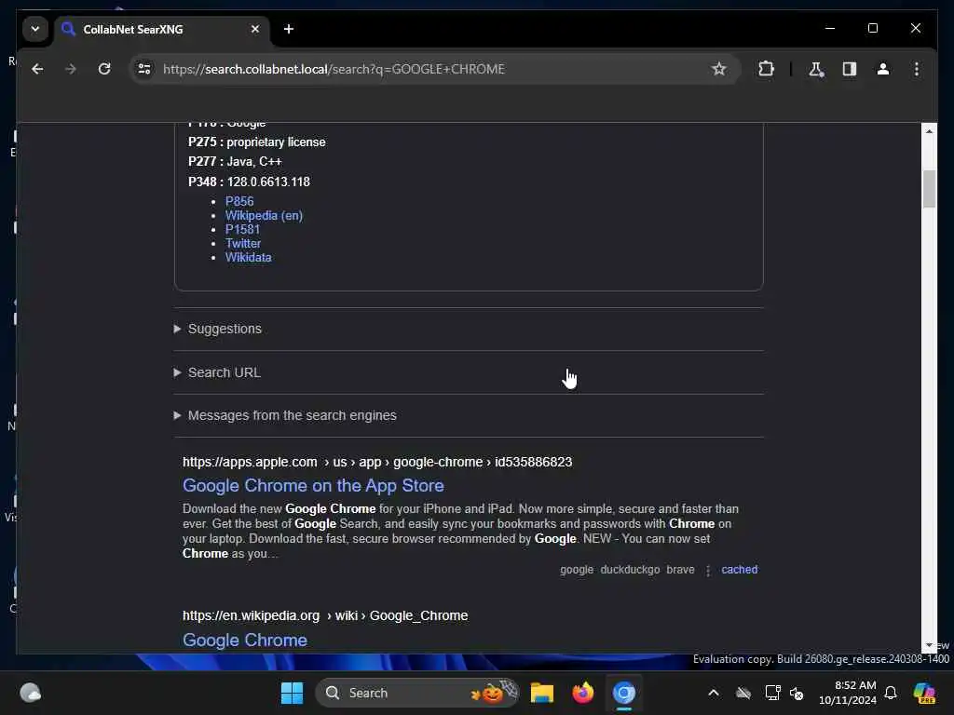The height and width of the screenshot is (715, 954).
Task: Close the CollabNet SearXNG tab
Action: click(x=255, y=29)
